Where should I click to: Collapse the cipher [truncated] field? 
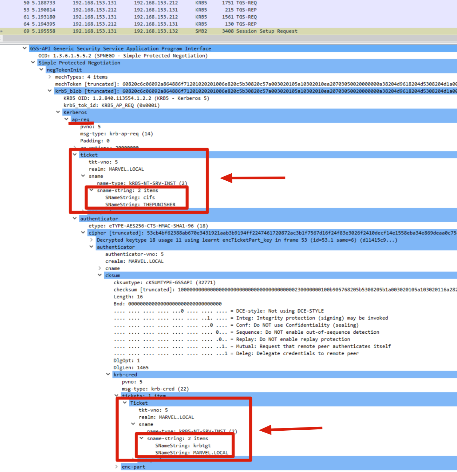point(83,233)
